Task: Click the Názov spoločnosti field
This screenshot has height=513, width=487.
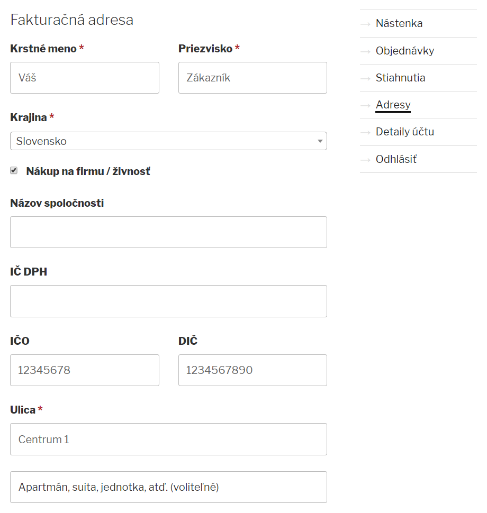Action: [168, 232]
